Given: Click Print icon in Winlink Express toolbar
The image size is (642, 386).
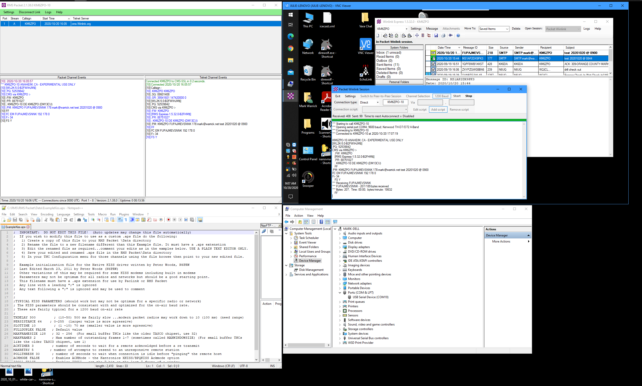Looking at the screenshot, I should click(443, 36).
